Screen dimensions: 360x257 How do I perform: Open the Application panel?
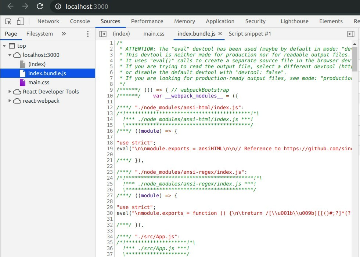[220, 21]
